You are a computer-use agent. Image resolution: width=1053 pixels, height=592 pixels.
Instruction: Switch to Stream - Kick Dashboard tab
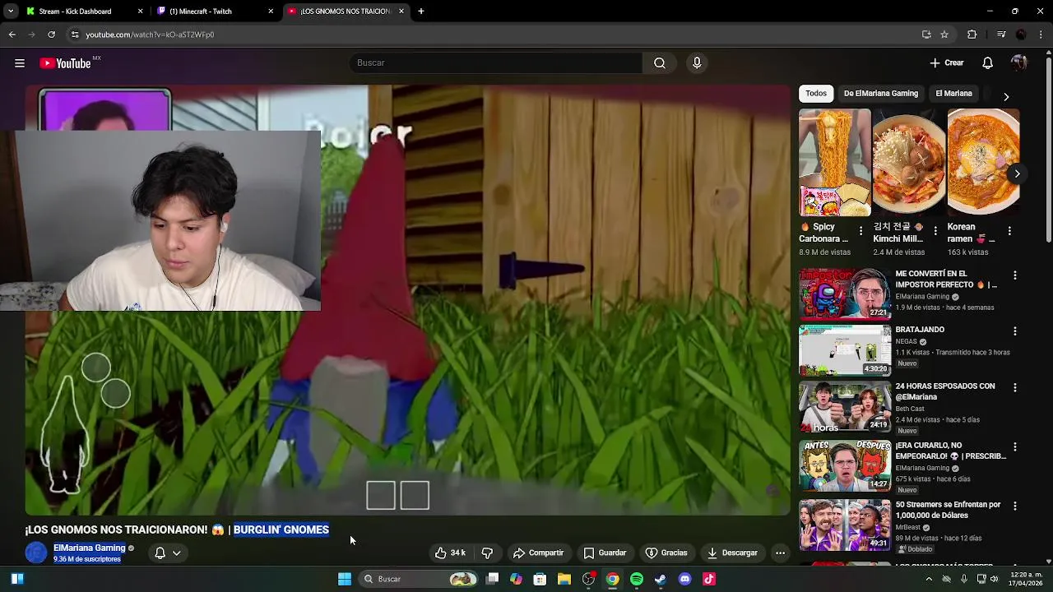coord(76,12)
